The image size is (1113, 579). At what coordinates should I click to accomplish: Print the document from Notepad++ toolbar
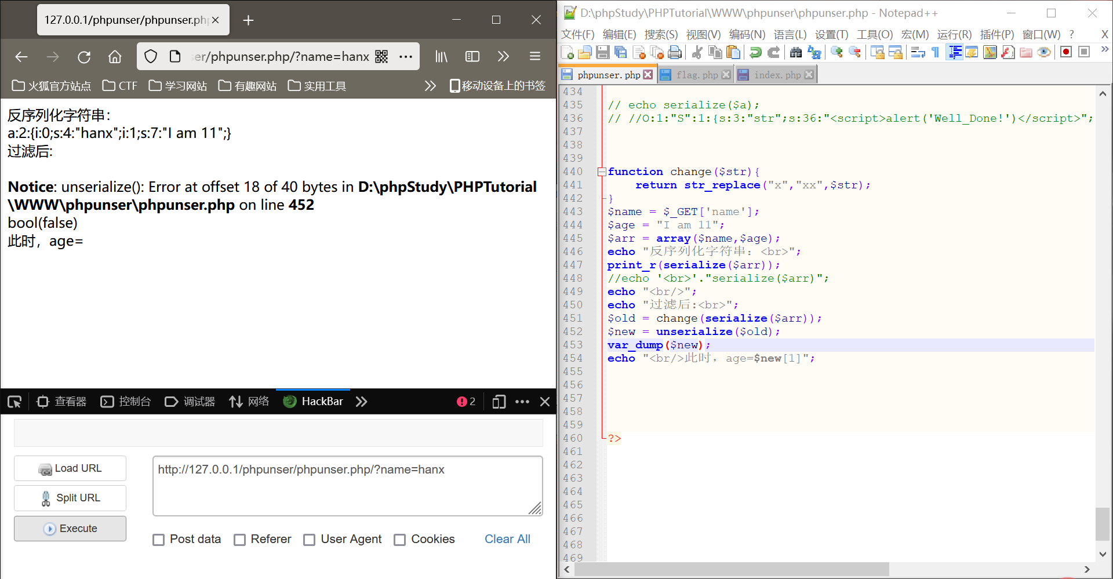point(675,53)
